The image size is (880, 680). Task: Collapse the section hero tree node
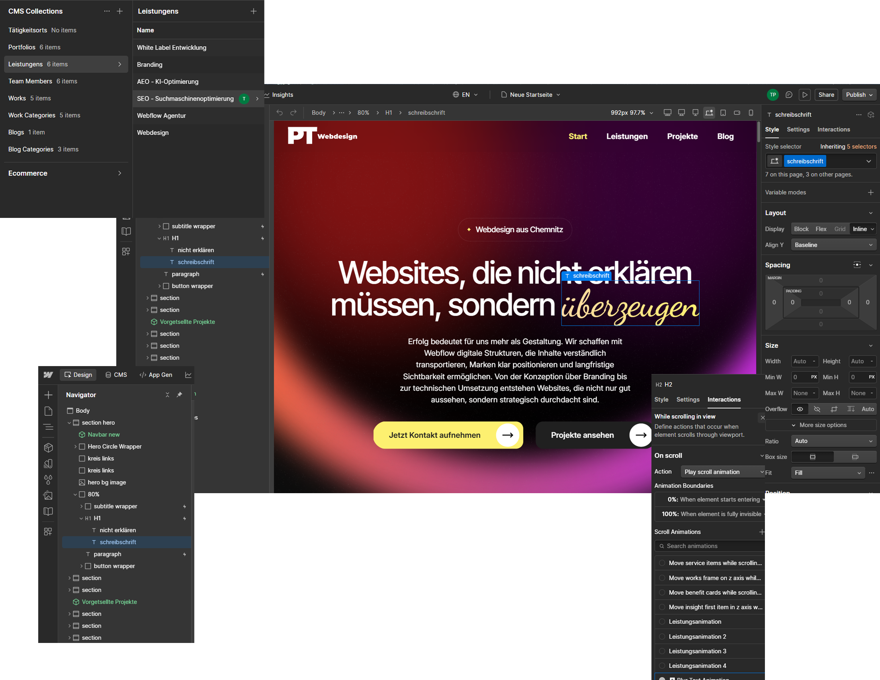tap(69, 423)
